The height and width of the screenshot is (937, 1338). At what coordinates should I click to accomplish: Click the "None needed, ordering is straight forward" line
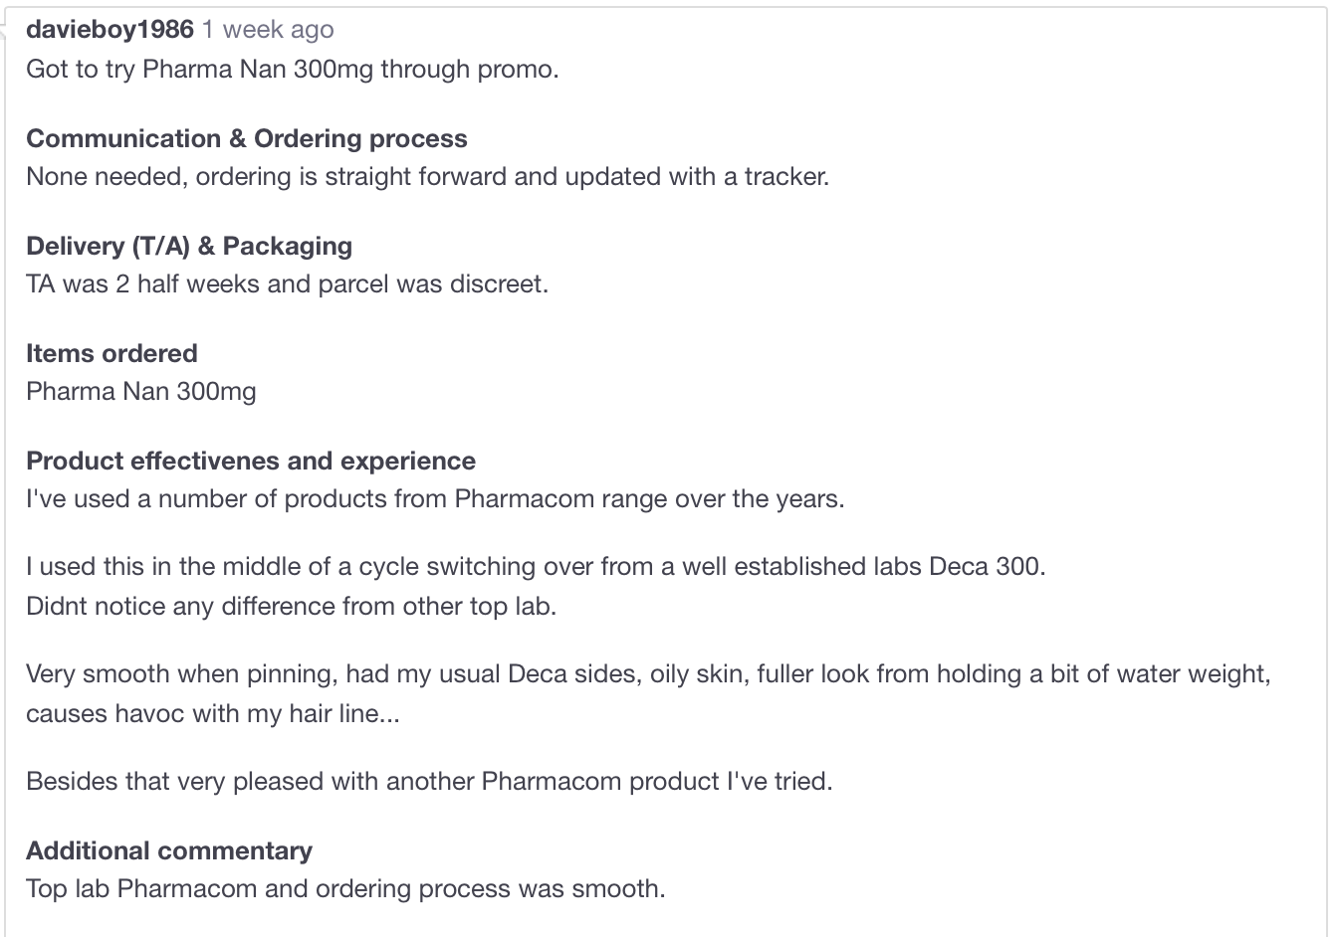pos(427,176)
